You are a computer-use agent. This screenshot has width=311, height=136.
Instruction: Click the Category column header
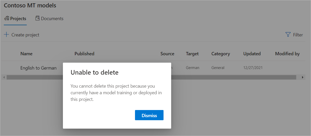tap(221, 54)
